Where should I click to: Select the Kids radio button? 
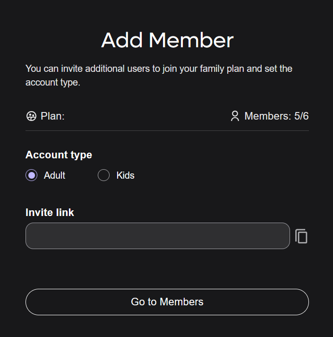[103, 175]
